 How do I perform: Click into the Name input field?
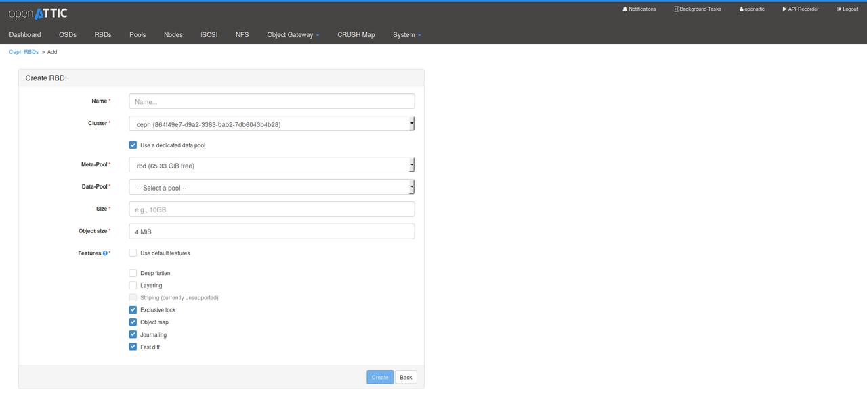coord(272,101)
